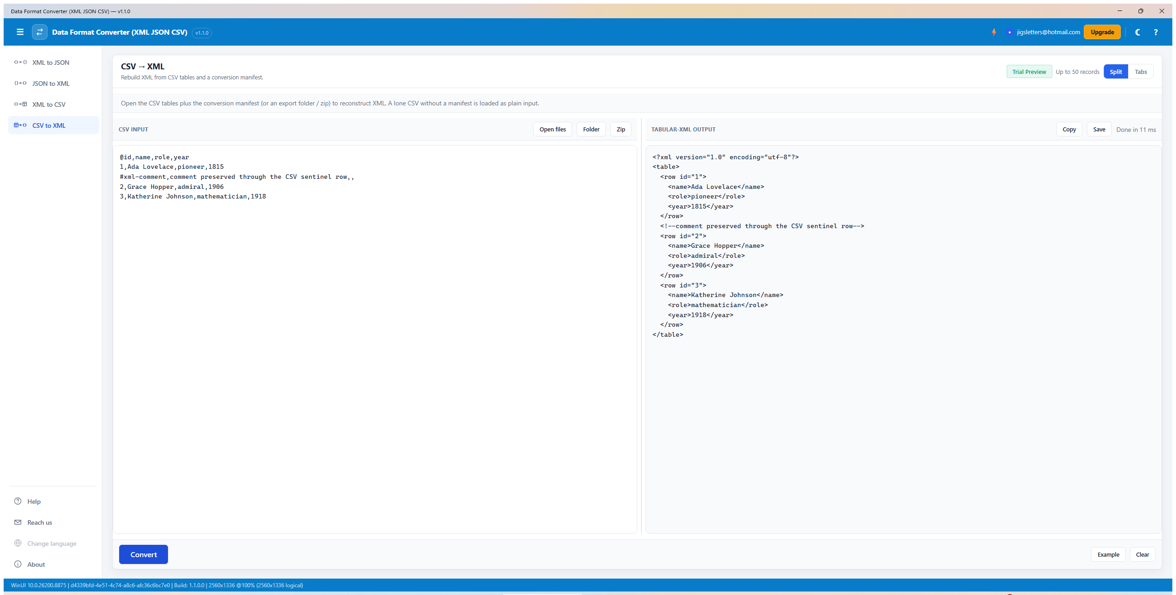Clear the input and output

1142,554
